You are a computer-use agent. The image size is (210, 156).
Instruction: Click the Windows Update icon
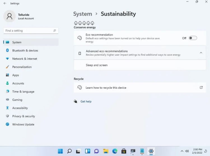tap(8, 125)
